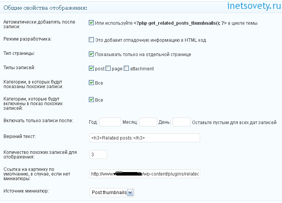Click the 'Общие свойства отображения' section header
Image resolution: width=282 pixels, height=203 pixels.
coord(45,7)
